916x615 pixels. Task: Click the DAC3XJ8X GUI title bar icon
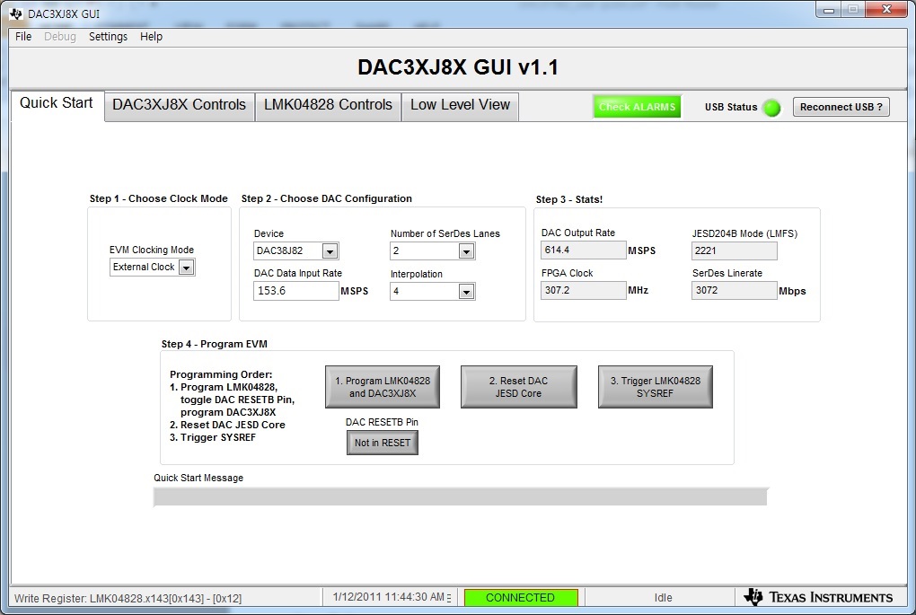point(16,13)
